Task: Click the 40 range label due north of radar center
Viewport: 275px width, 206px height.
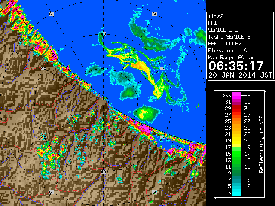Action: 103,34
